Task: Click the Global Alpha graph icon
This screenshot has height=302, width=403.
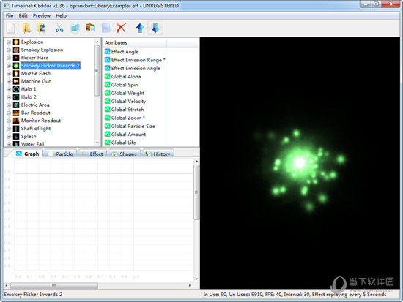Action: point(108,76)
